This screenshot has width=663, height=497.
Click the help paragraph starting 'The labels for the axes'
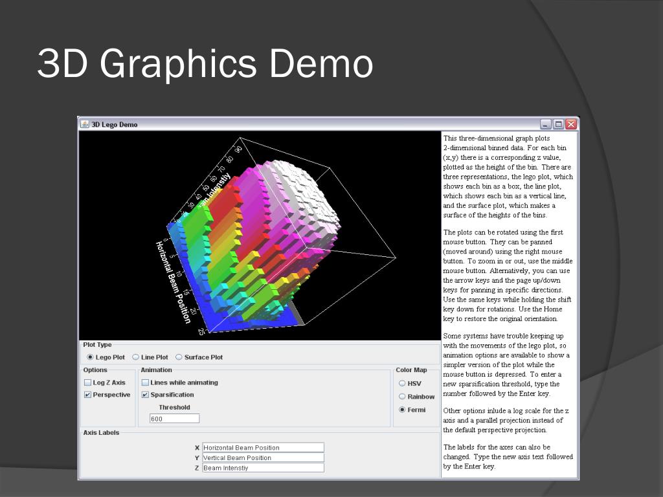pyautogui.click(x=508, y=457)
